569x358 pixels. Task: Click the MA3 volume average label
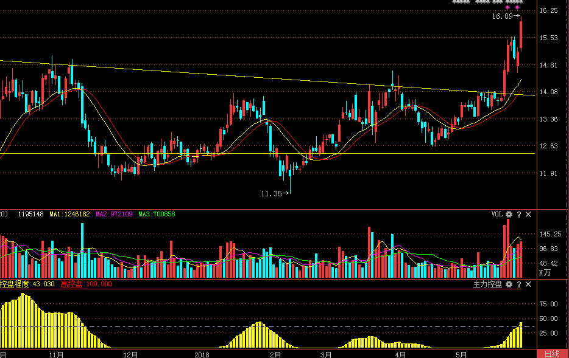[157, 215]
